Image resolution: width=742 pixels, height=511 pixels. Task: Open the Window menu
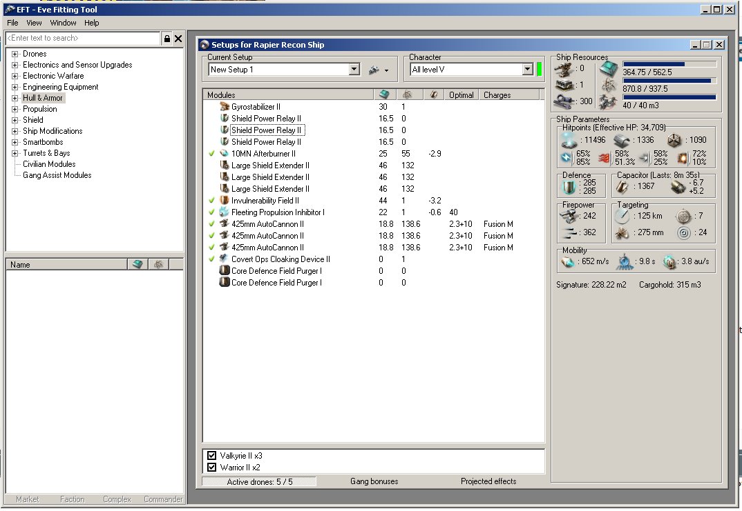click(x=63, y=23)
